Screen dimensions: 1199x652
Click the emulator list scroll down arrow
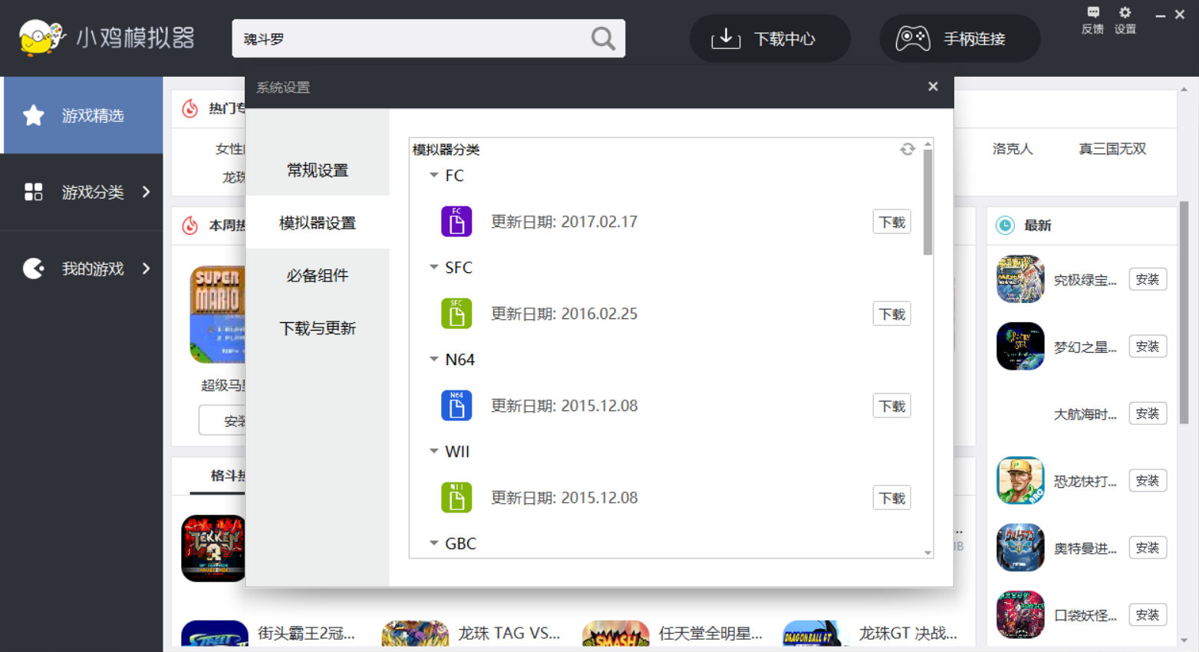[x=927, y=553]
